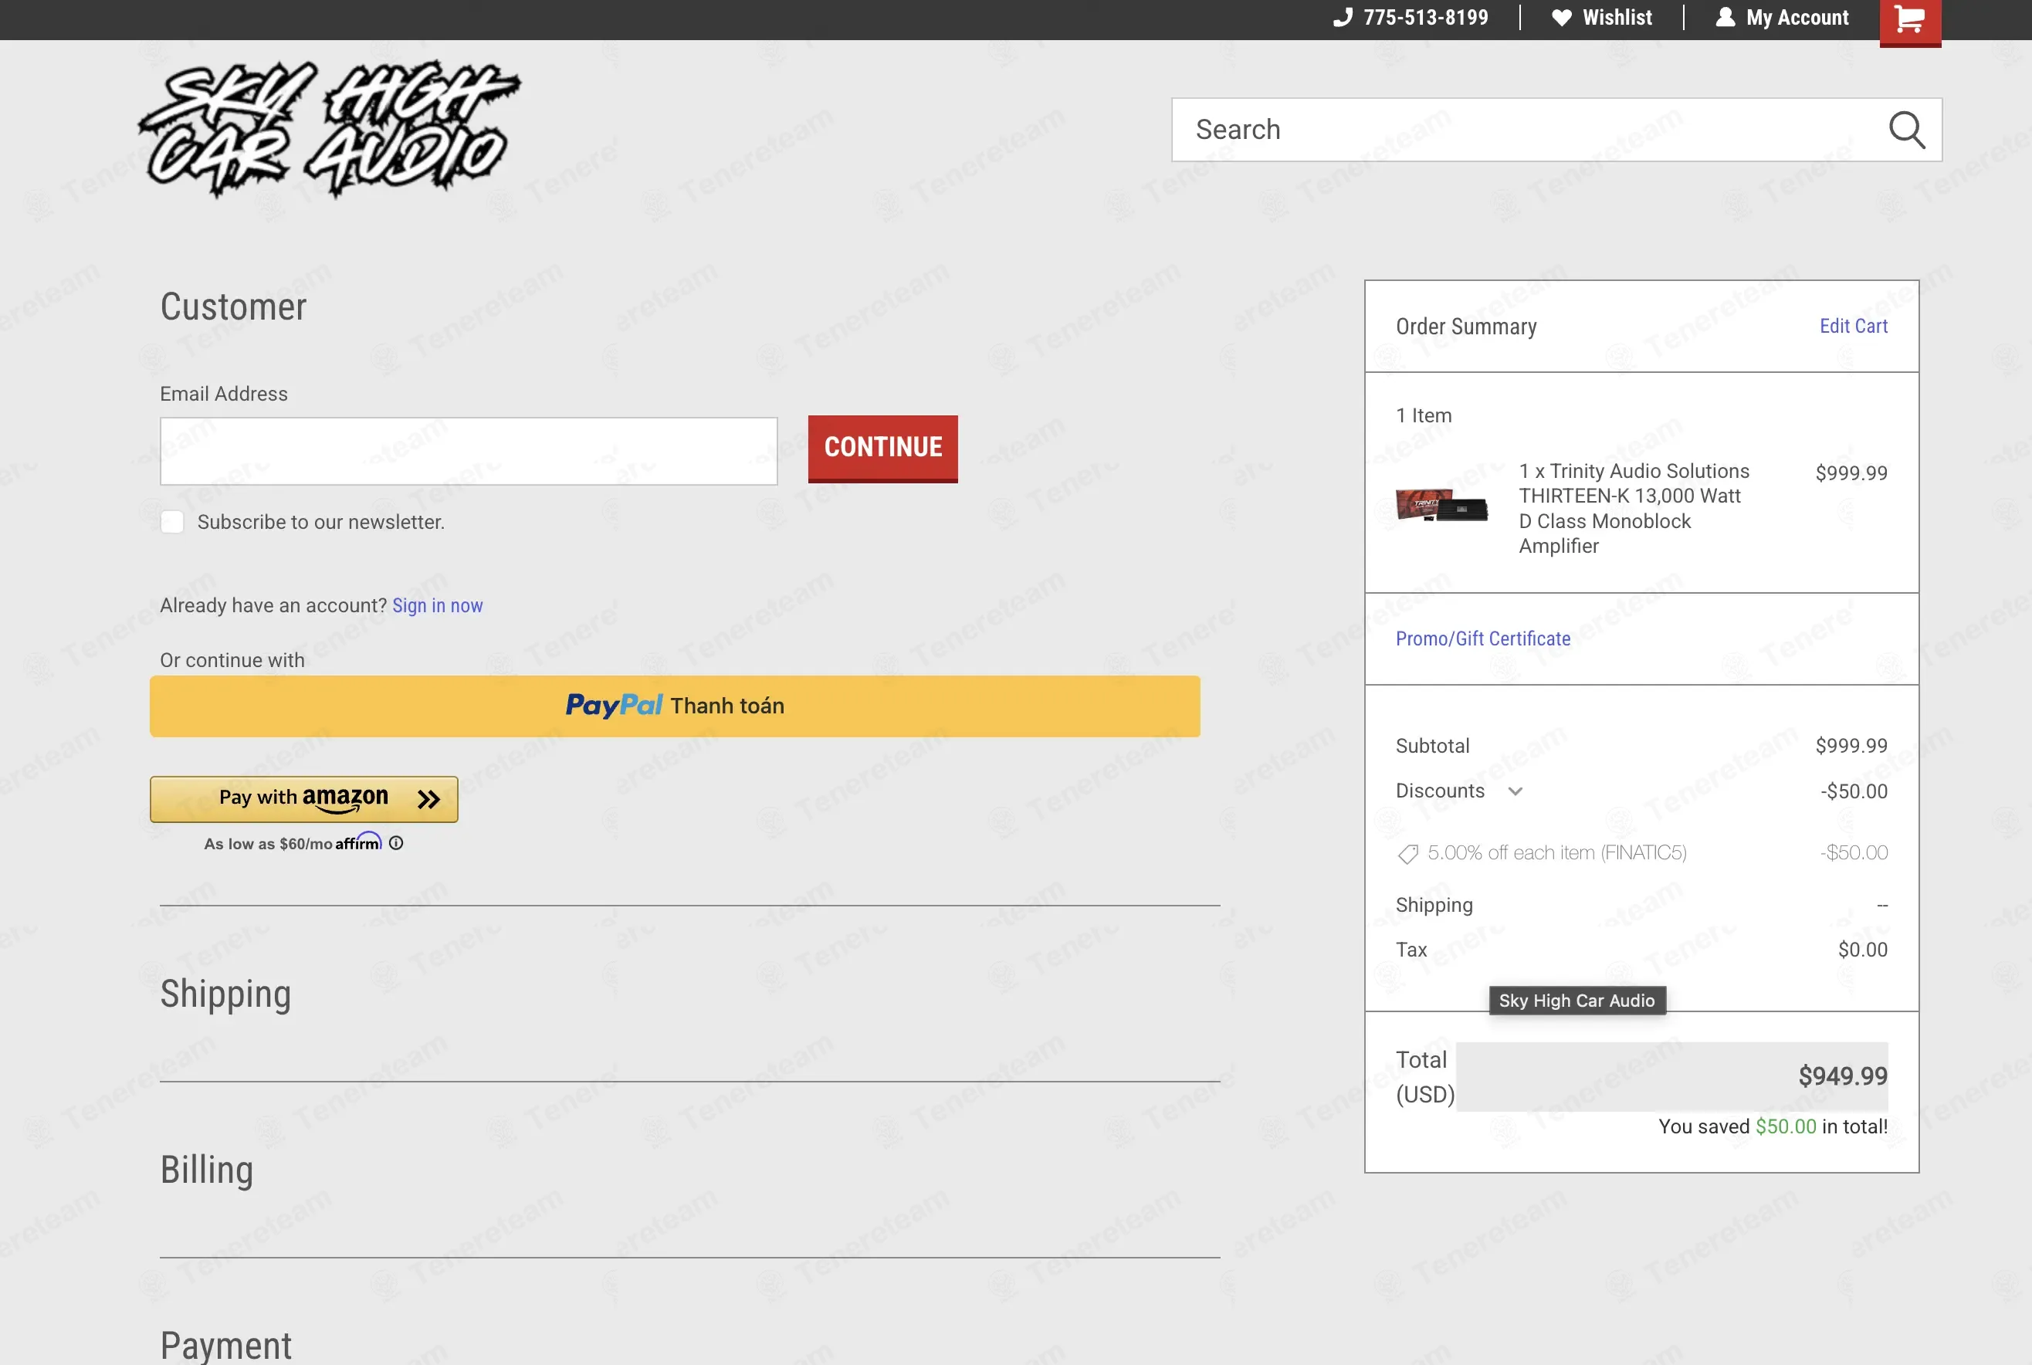2032x1365 pixels.
Task: Click the Affirm monthly payment text
Action: point(293,842)
